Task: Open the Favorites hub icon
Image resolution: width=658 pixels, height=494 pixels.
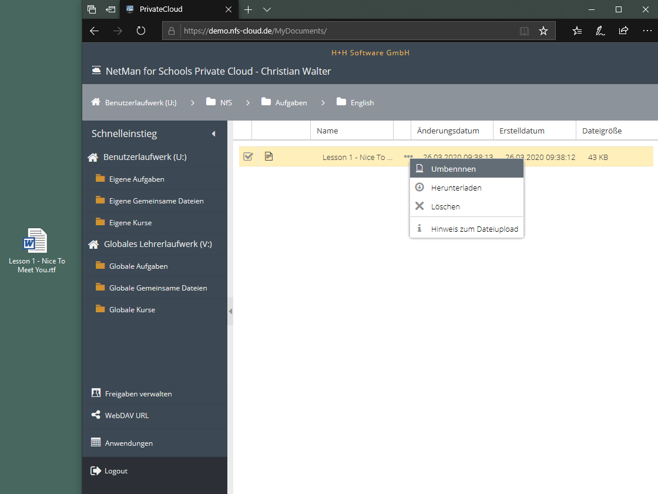Action: pyautogui.click(x=577, y=31)
